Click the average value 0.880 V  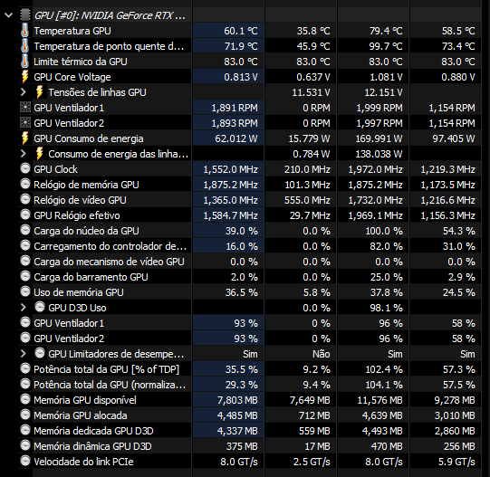click(458, 77)
